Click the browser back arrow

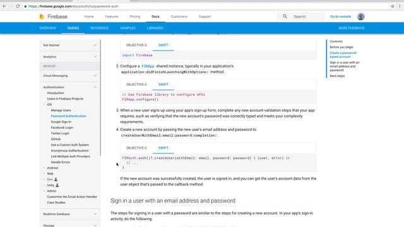[4, 6]
